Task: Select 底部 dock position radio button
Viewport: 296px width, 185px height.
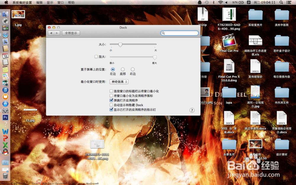Action: click(x=123, y=69)
